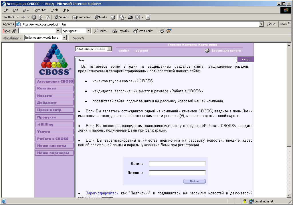Open Пресс-центр sidebar item
This screenshot has width=293, height=205.
click(54, 110)
